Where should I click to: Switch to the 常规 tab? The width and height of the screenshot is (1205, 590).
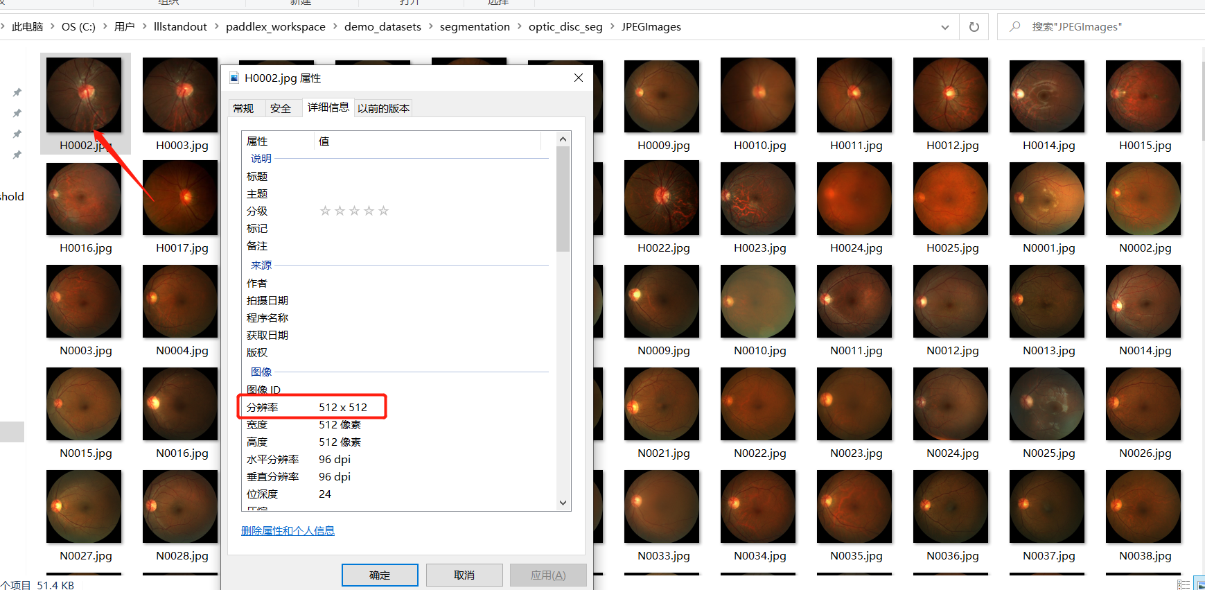click(x=243, y=108)
